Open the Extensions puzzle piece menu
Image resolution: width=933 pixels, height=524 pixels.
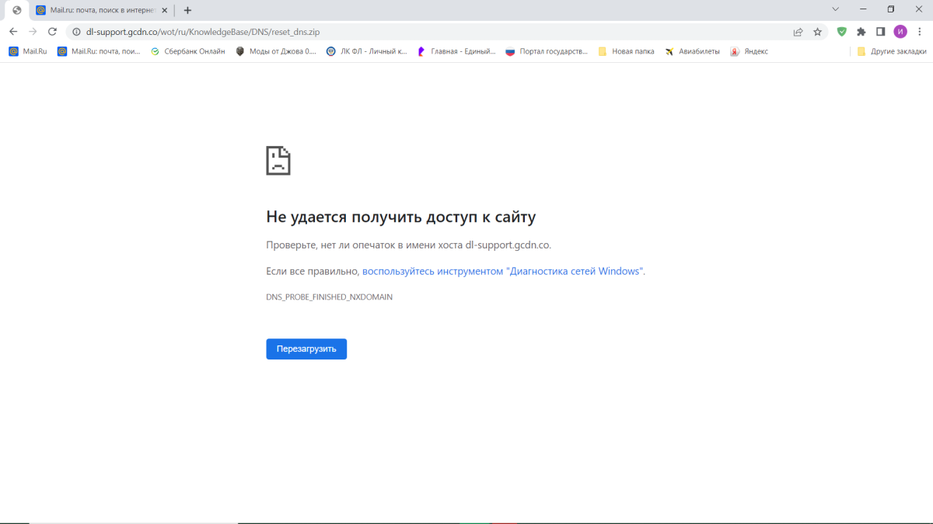(861, 32)
